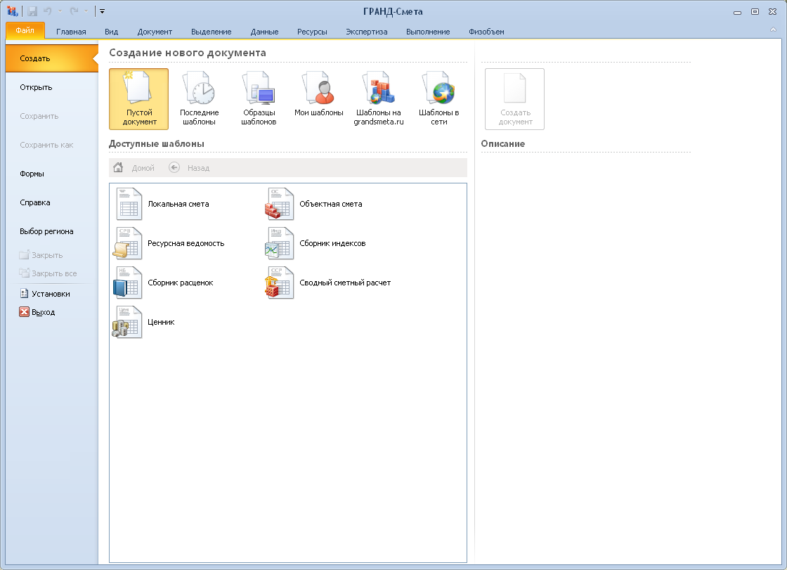Select the Сборник расценок book icon
Image resolution: width=787 pixels, height=570 pixels.
(127, 283)
